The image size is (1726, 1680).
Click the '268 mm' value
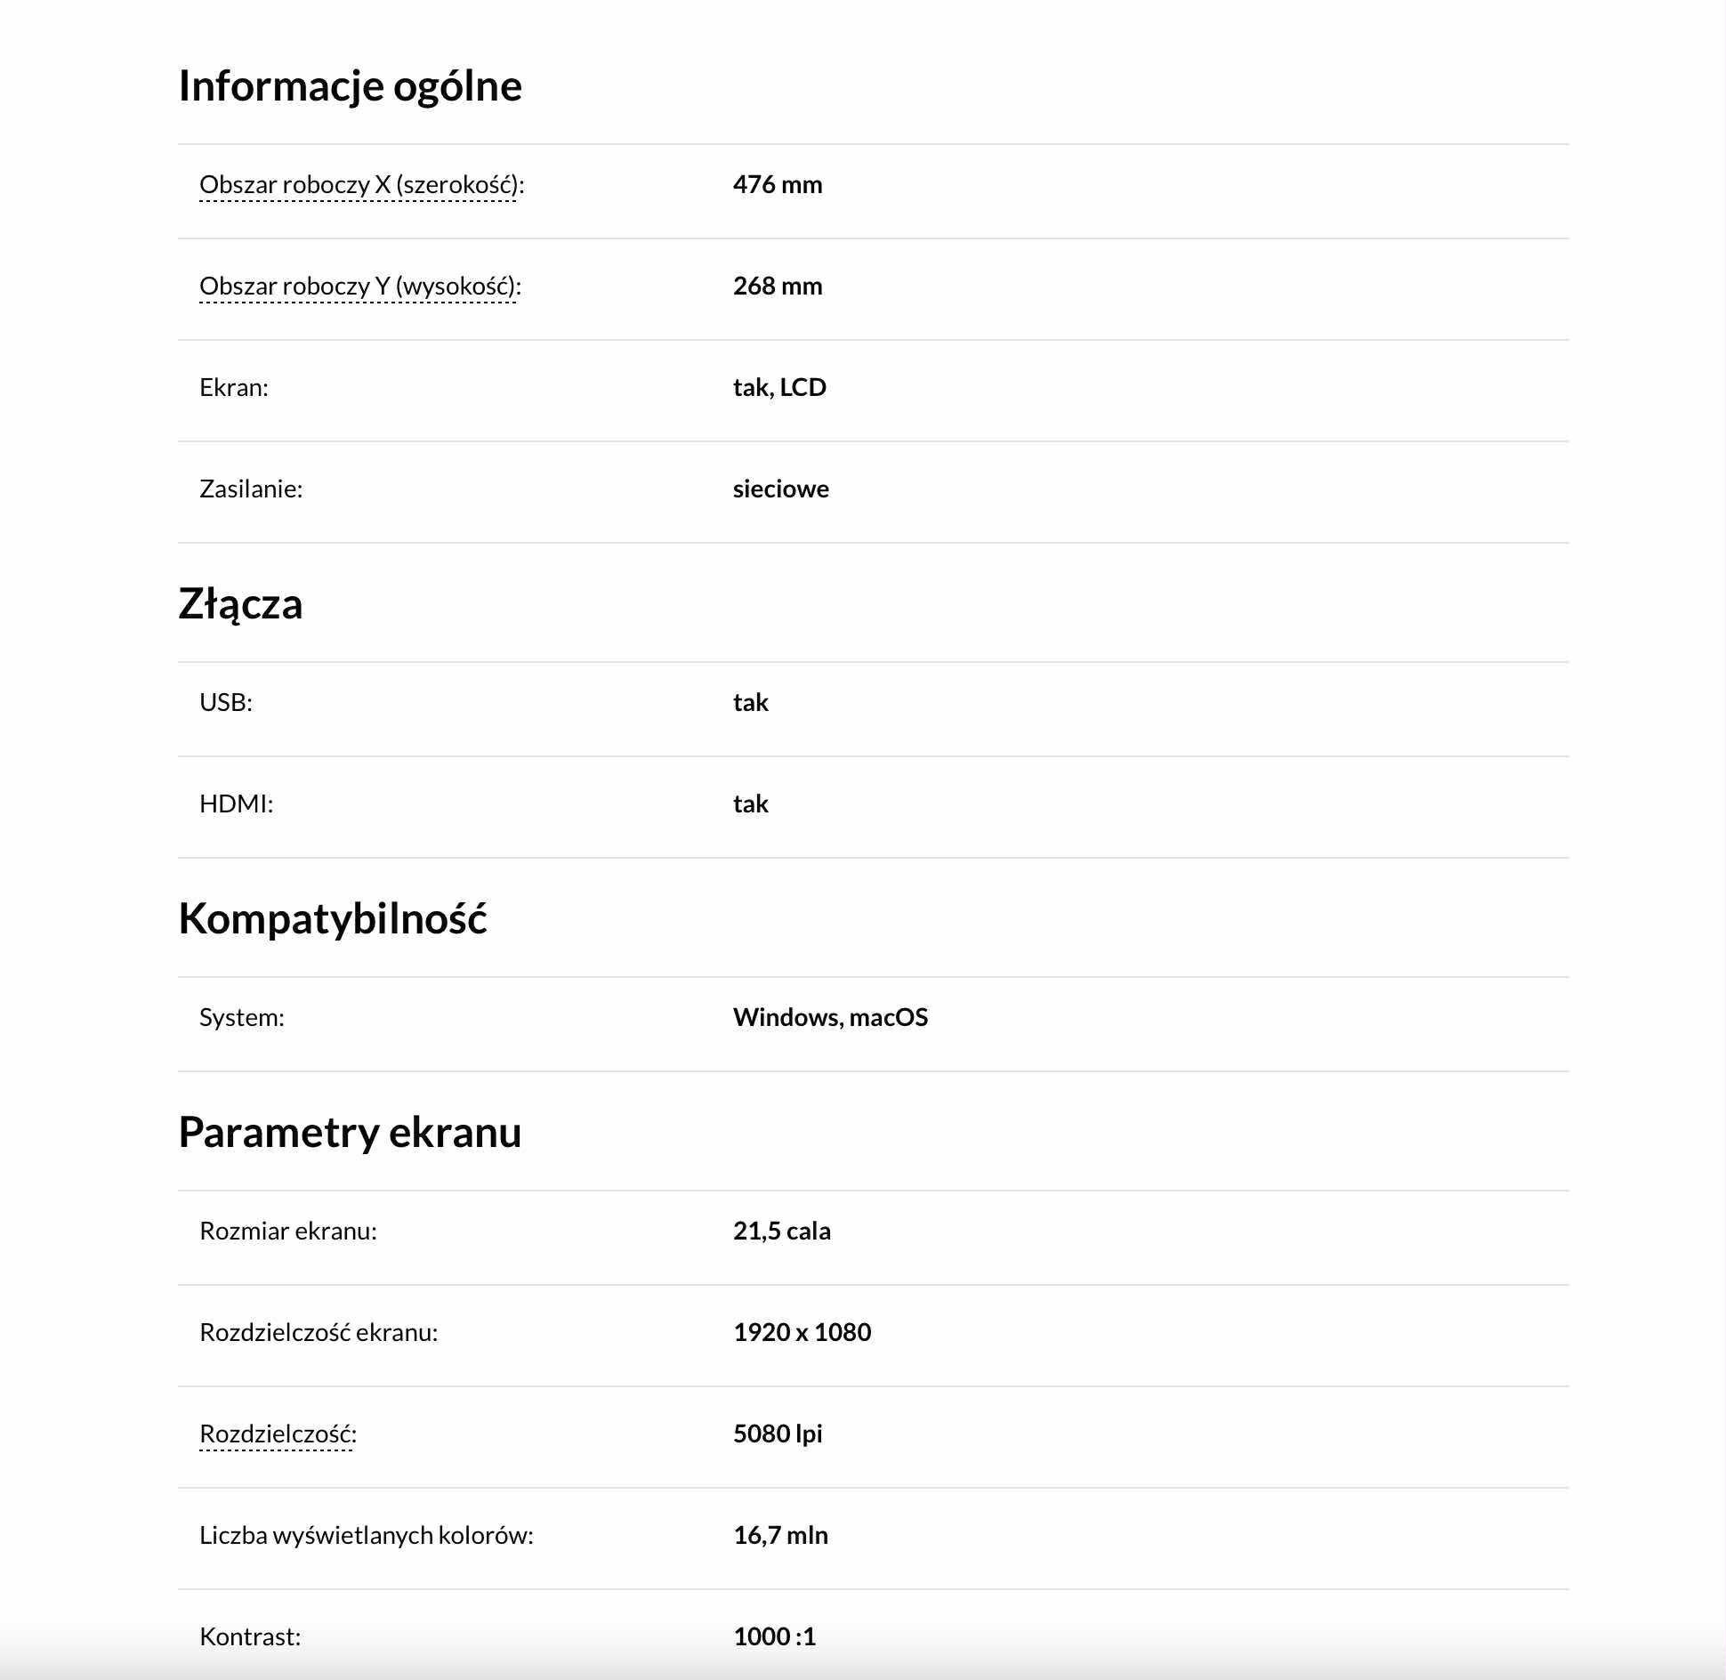pos(778,287)
